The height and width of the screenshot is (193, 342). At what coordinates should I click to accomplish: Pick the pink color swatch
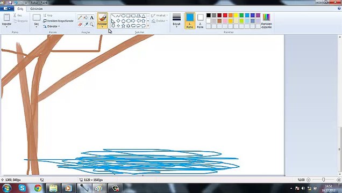point(225,21)
